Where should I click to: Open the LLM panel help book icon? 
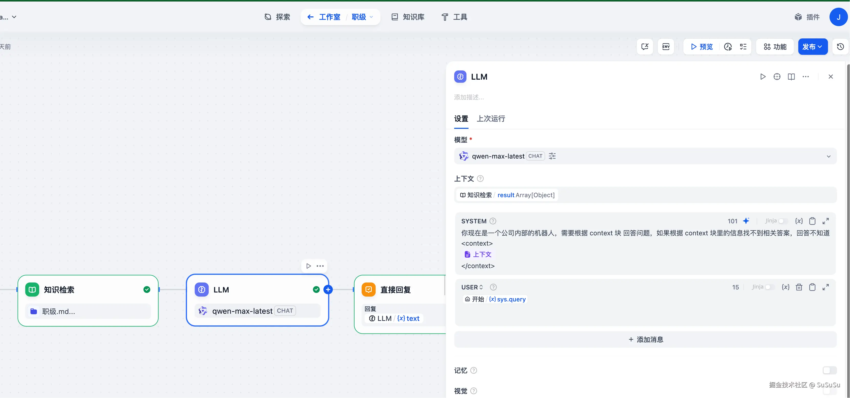coord(791,77)
